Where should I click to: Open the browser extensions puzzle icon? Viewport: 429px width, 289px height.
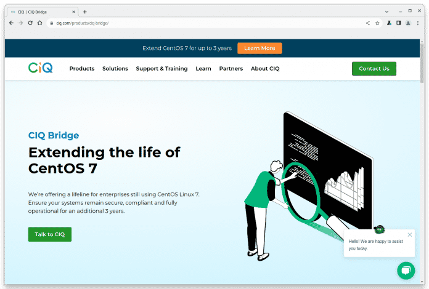coord(390,23)
